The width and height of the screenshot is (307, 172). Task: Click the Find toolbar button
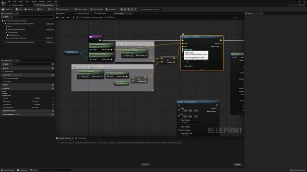click(50, 9)
